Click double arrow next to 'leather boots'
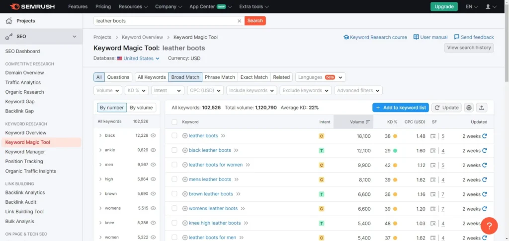 tap(223, 136)
